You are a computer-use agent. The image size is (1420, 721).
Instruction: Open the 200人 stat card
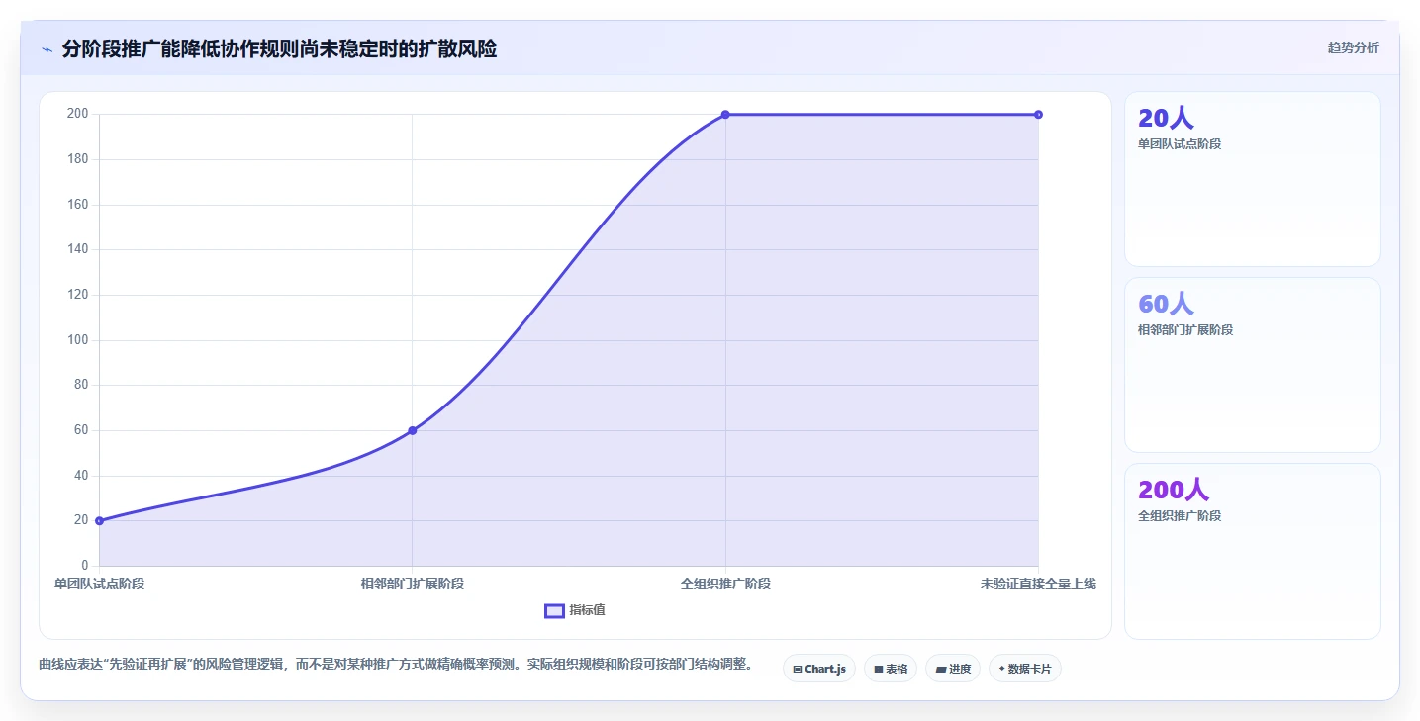(1252, 551)
